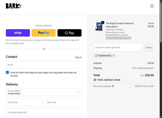Click the Recurring subtotal help icon
This screenshot has height=118, width=162.
pos(113,86)
